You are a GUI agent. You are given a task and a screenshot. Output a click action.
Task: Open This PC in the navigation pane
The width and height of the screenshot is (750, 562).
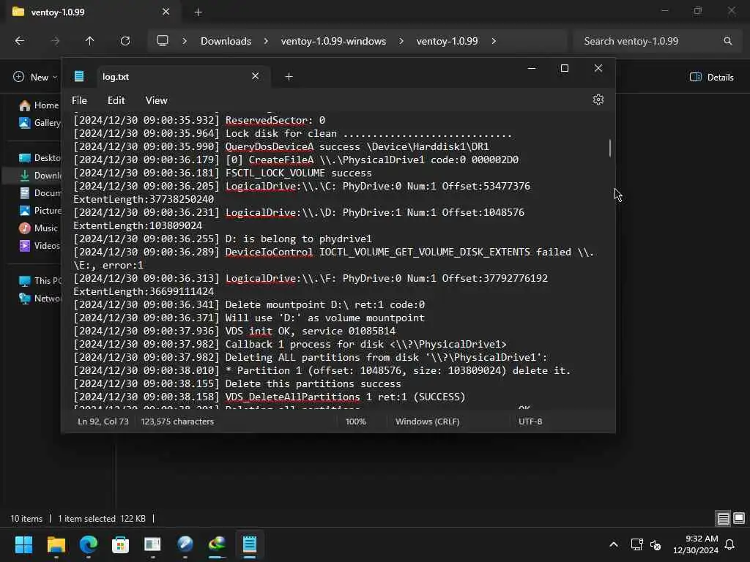pos(40,280)
